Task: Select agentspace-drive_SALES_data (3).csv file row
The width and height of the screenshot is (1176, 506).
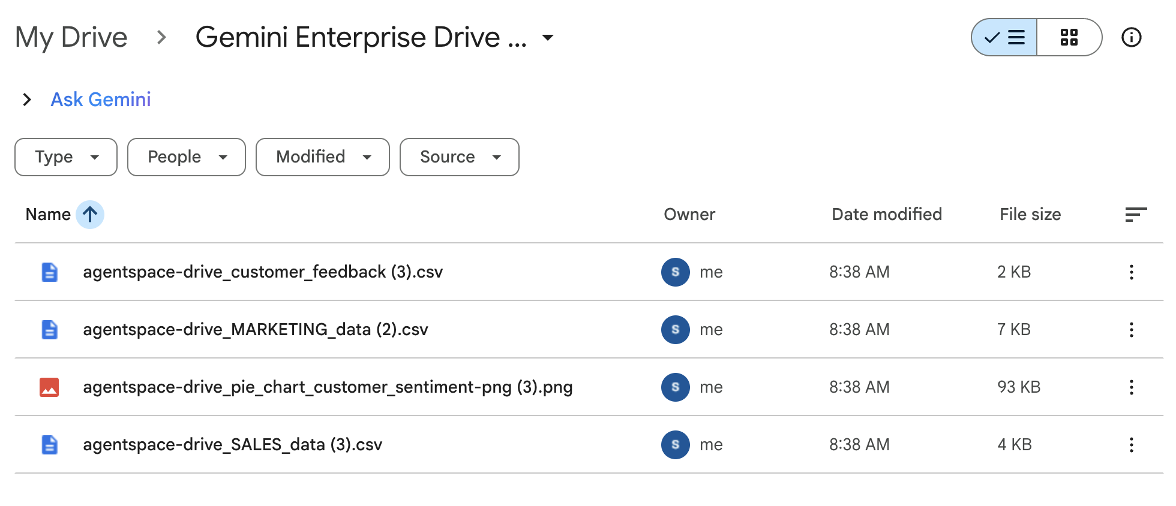Action: click(x=232, y=445)
